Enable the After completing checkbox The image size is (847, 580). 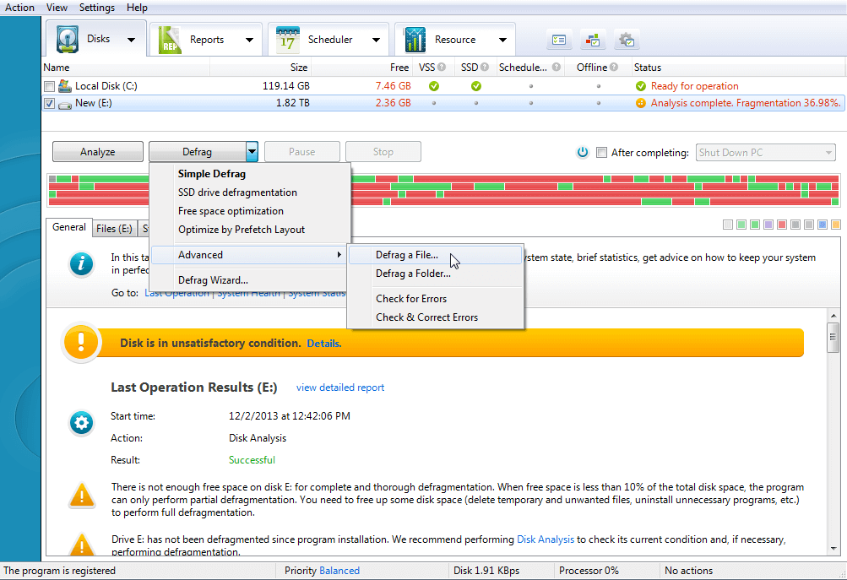coord(601,153)
